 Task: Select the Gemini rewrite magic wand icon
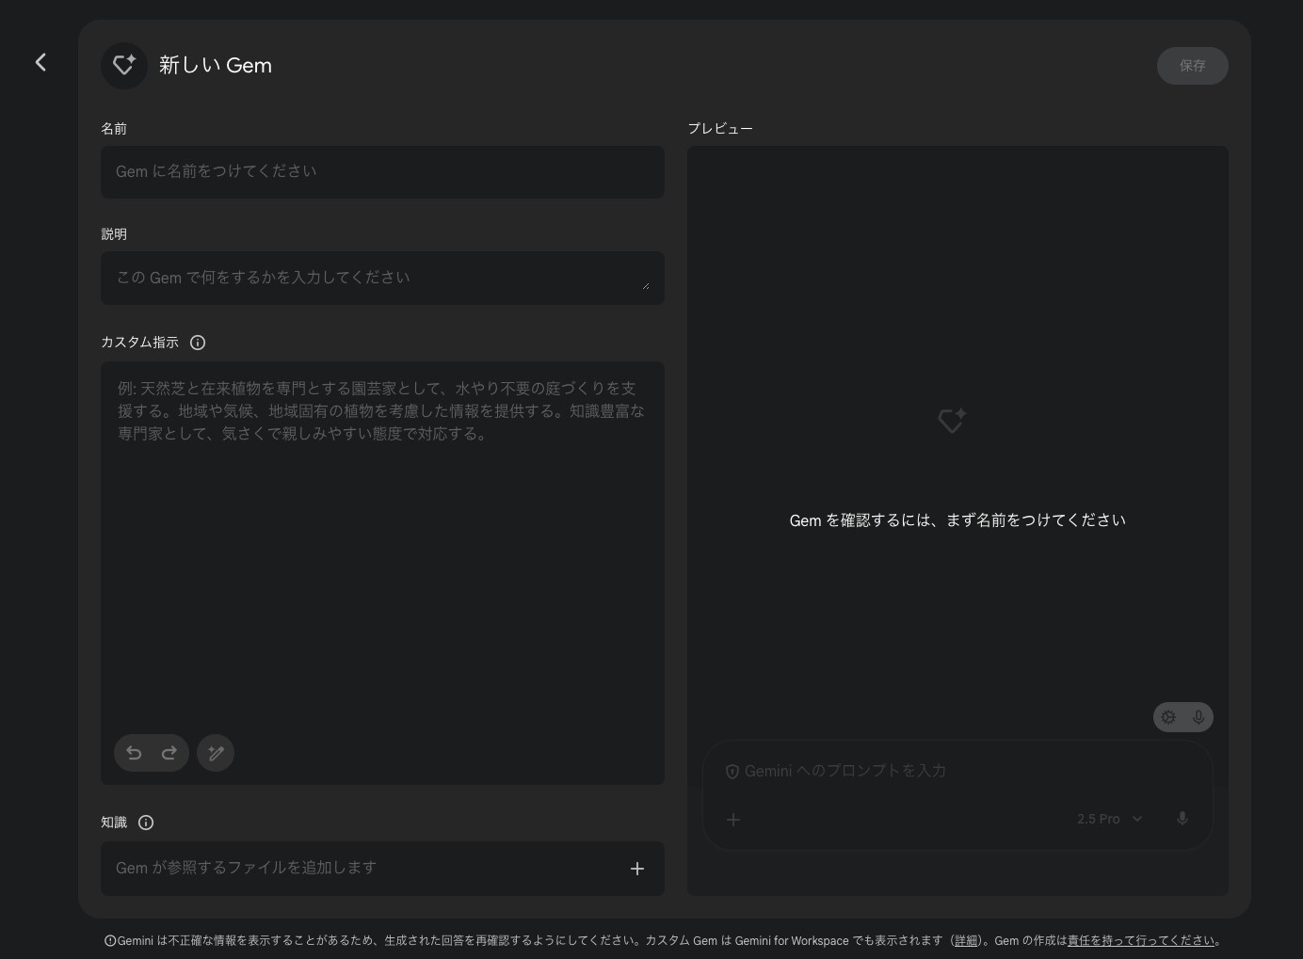point(216,753)
